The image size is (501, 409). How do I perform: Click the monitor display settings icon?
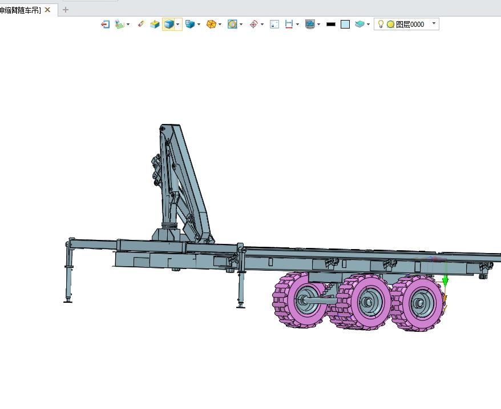click(310, 25)
